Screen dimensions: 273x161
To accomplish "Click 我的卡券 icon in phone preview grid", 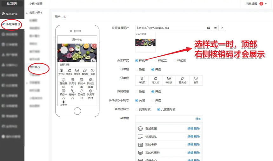I will (82, 80).
